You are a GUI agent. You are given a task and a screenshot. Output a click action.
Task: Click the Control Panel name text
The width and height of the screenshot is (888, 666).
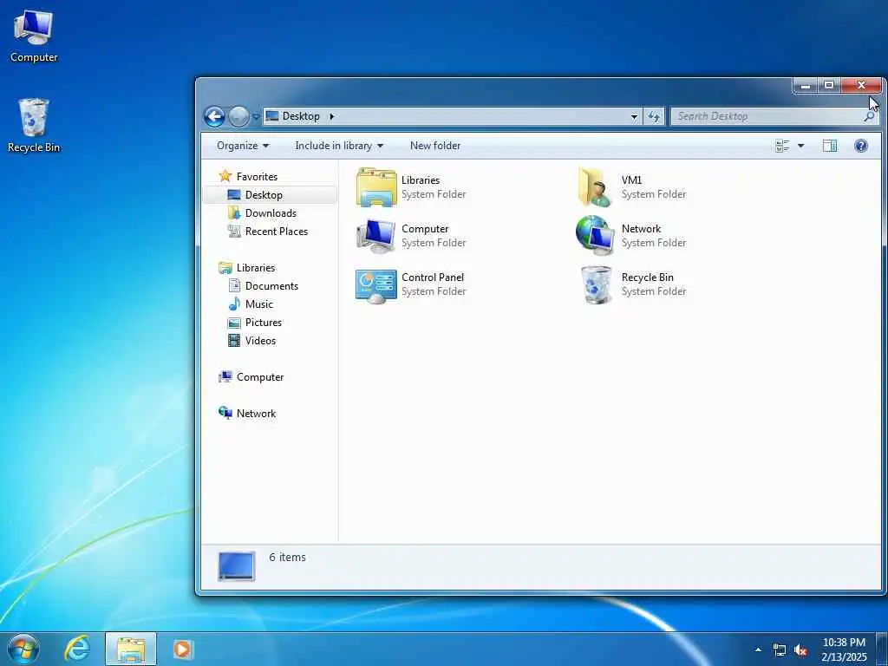433,277
